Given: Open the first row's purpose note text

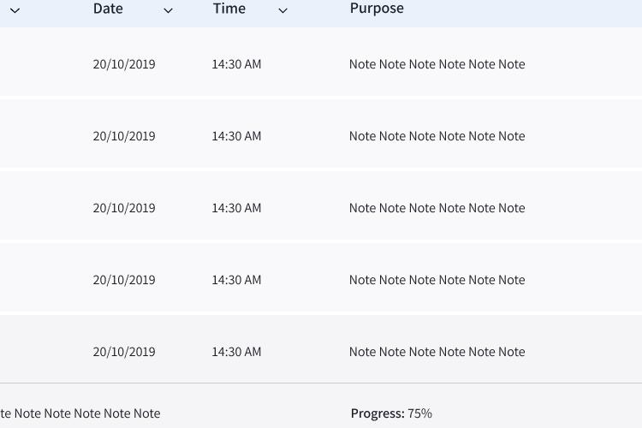Looking at the screenshot, I should (x=437, y=64).
